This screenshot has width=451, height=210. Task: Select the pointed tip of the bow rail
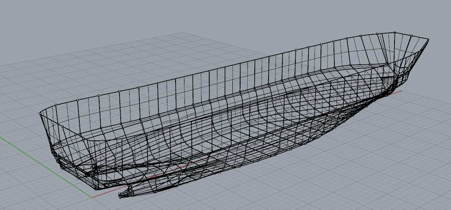428,39
